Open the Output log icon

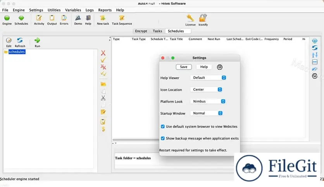52,18
